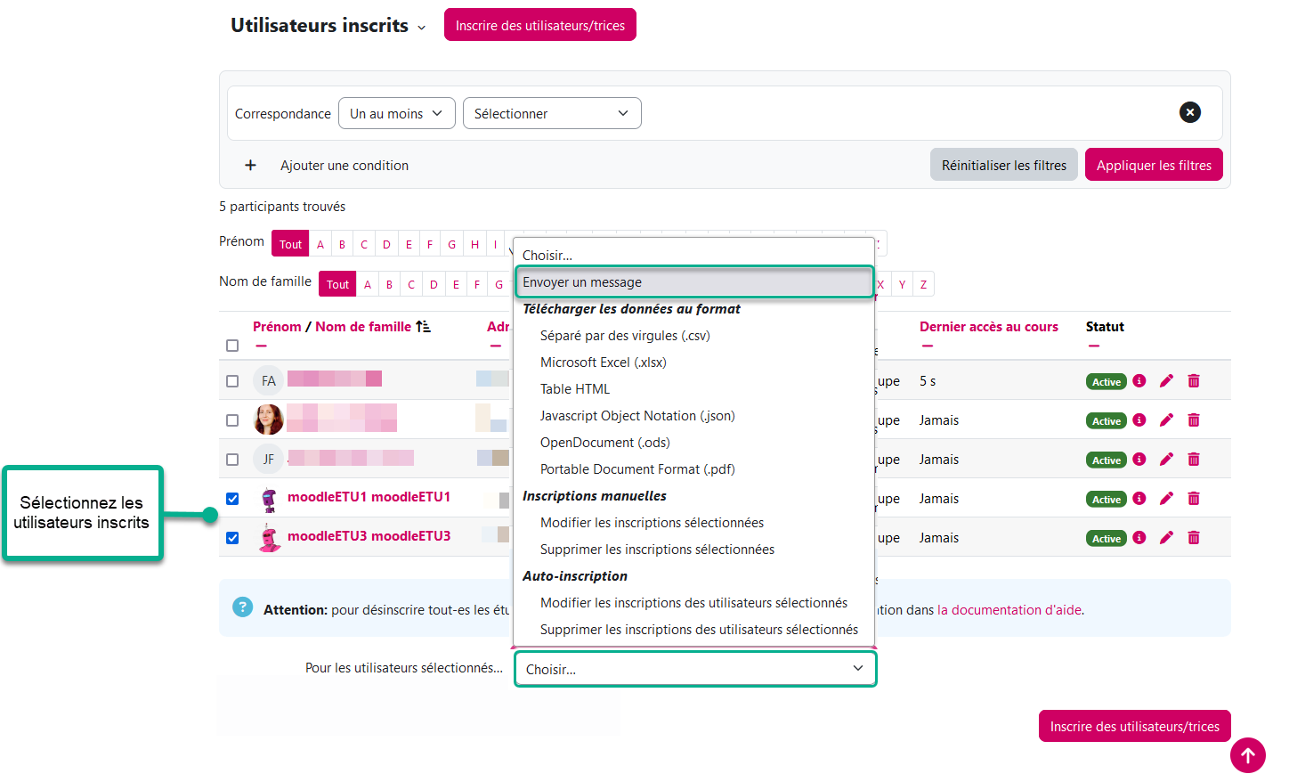Image resolution: width=1289 pixels, height=782 pixels.
Task: Remove filter condition with the X icon
Action: [x=1189, y=112]
